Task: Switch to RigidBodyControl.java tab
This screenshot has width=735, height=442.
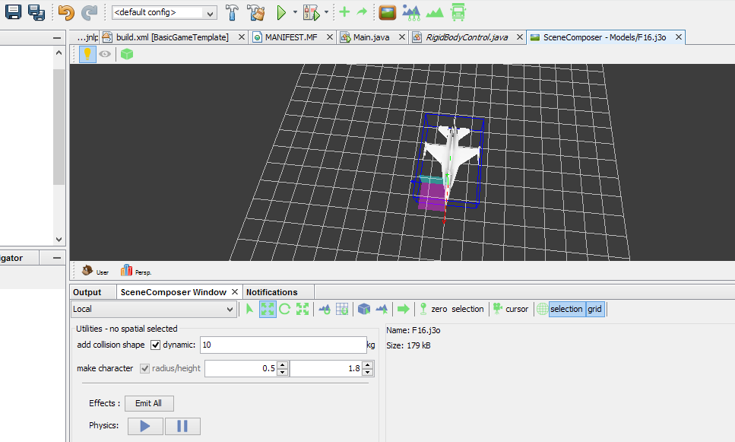Action: coord(467,37)
